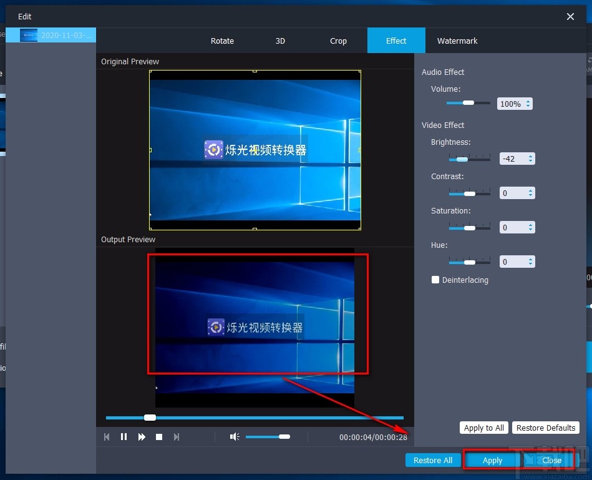Enable the Deinterlacing option

click(x=435, y=280)
